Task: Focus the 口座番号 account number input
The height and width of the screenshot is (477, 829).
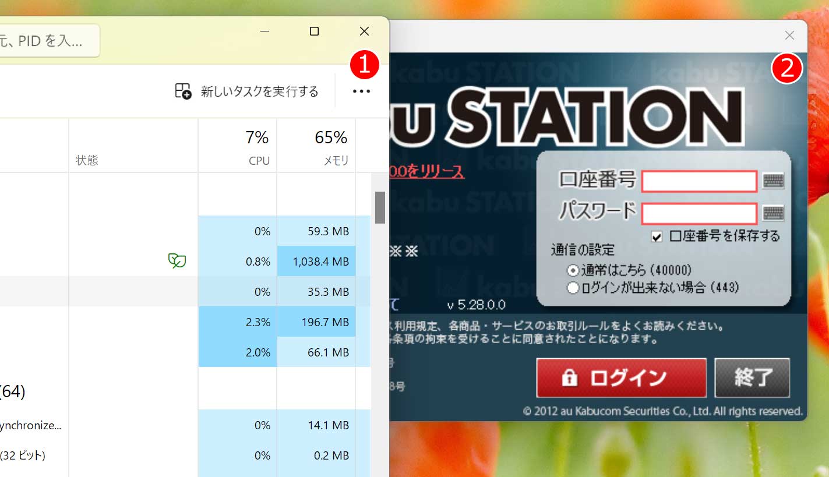Action: pos(699,182)
